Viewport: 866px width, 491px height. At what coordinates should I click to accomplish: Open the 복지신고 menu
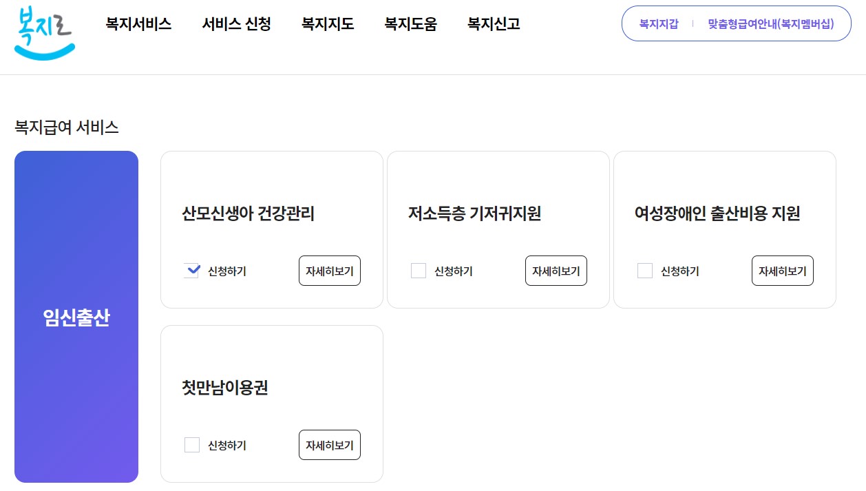tap(493, 23)
